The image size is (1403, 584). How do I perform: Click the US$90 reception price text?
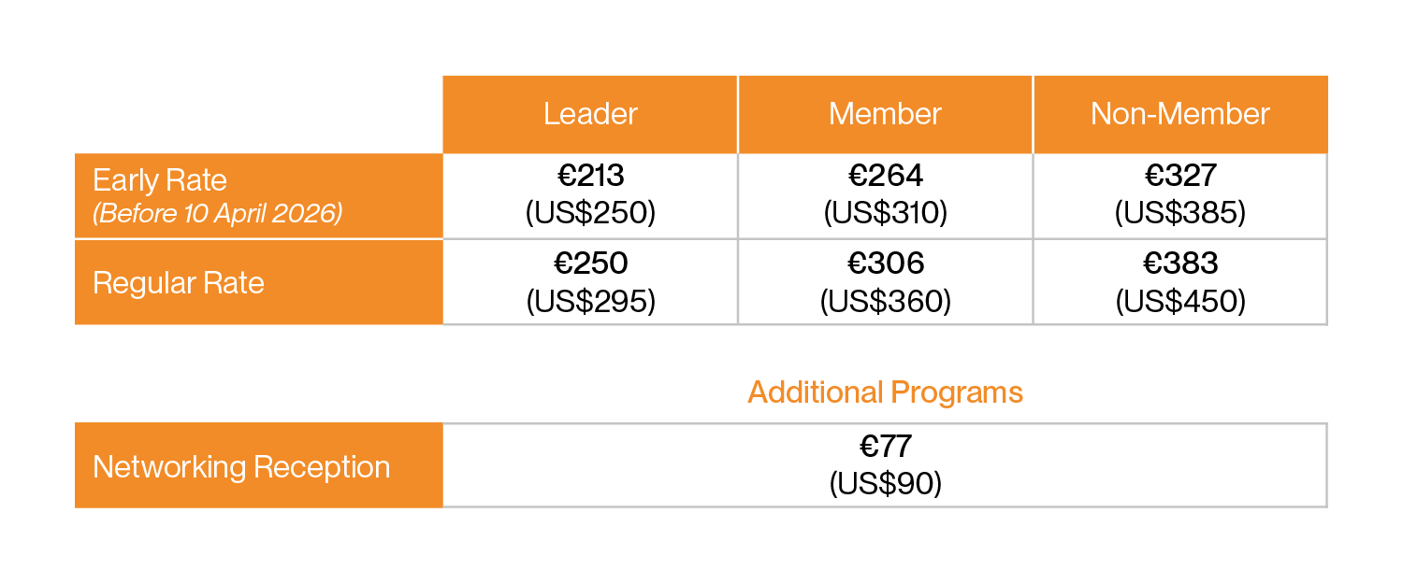885,484
